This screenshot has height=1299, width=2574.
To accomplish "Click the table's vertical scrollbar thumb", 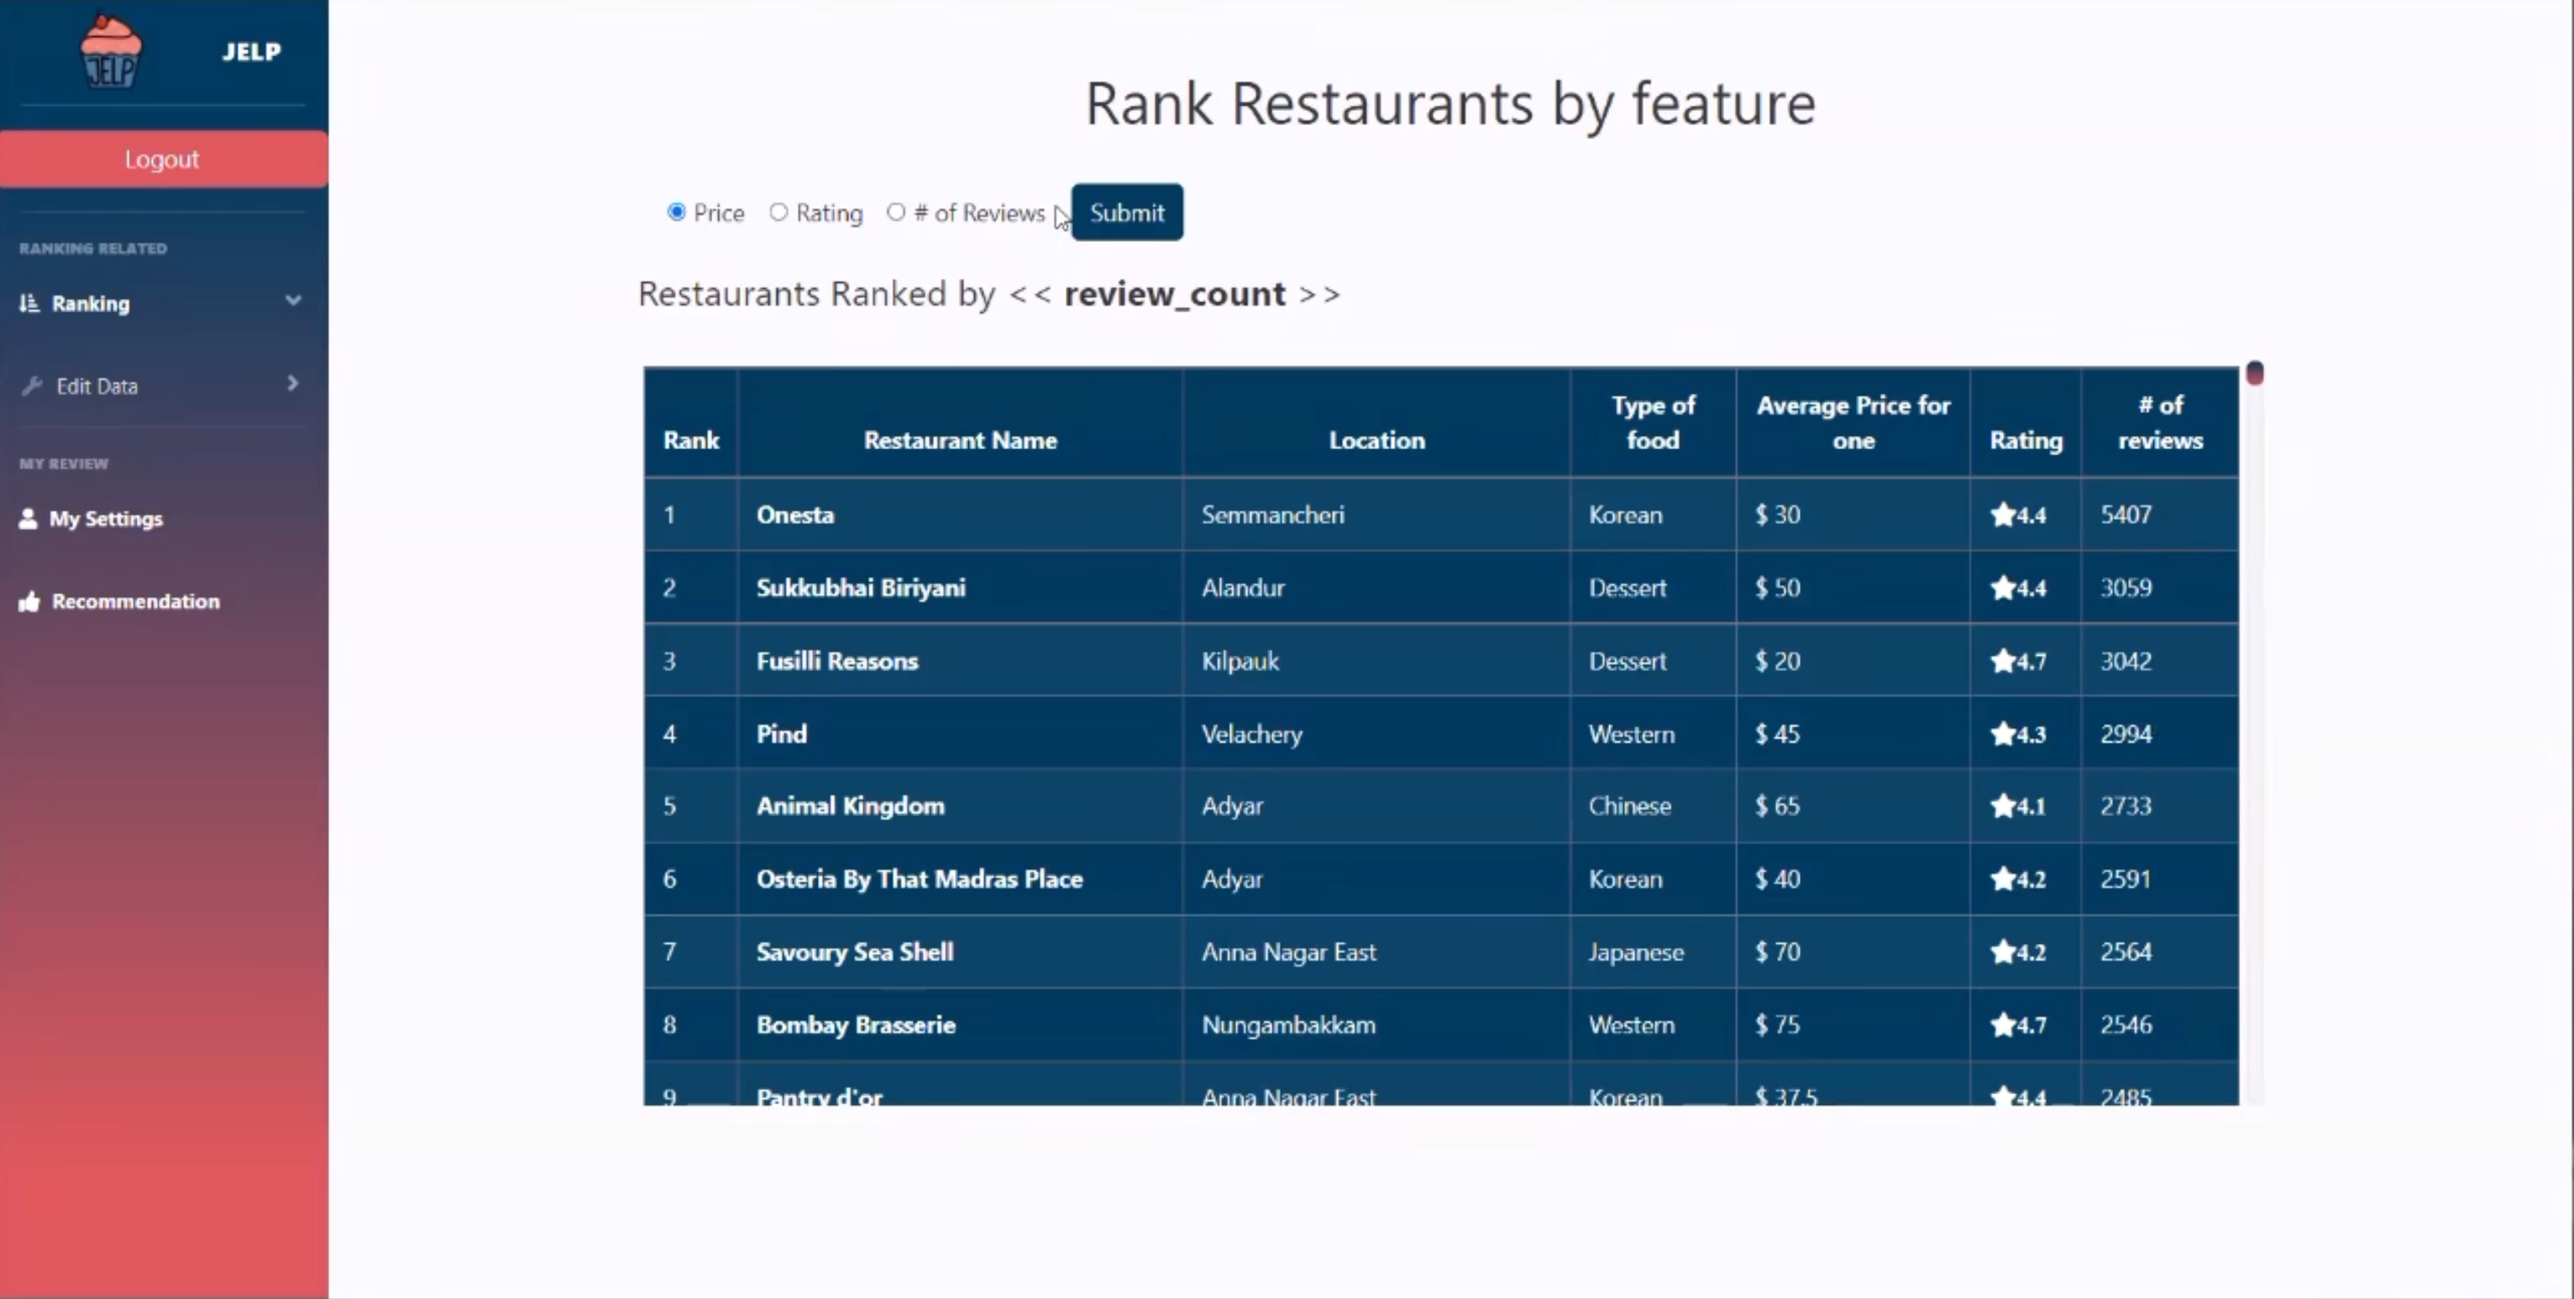I will pyautogui.click(x=2254, y=373).
